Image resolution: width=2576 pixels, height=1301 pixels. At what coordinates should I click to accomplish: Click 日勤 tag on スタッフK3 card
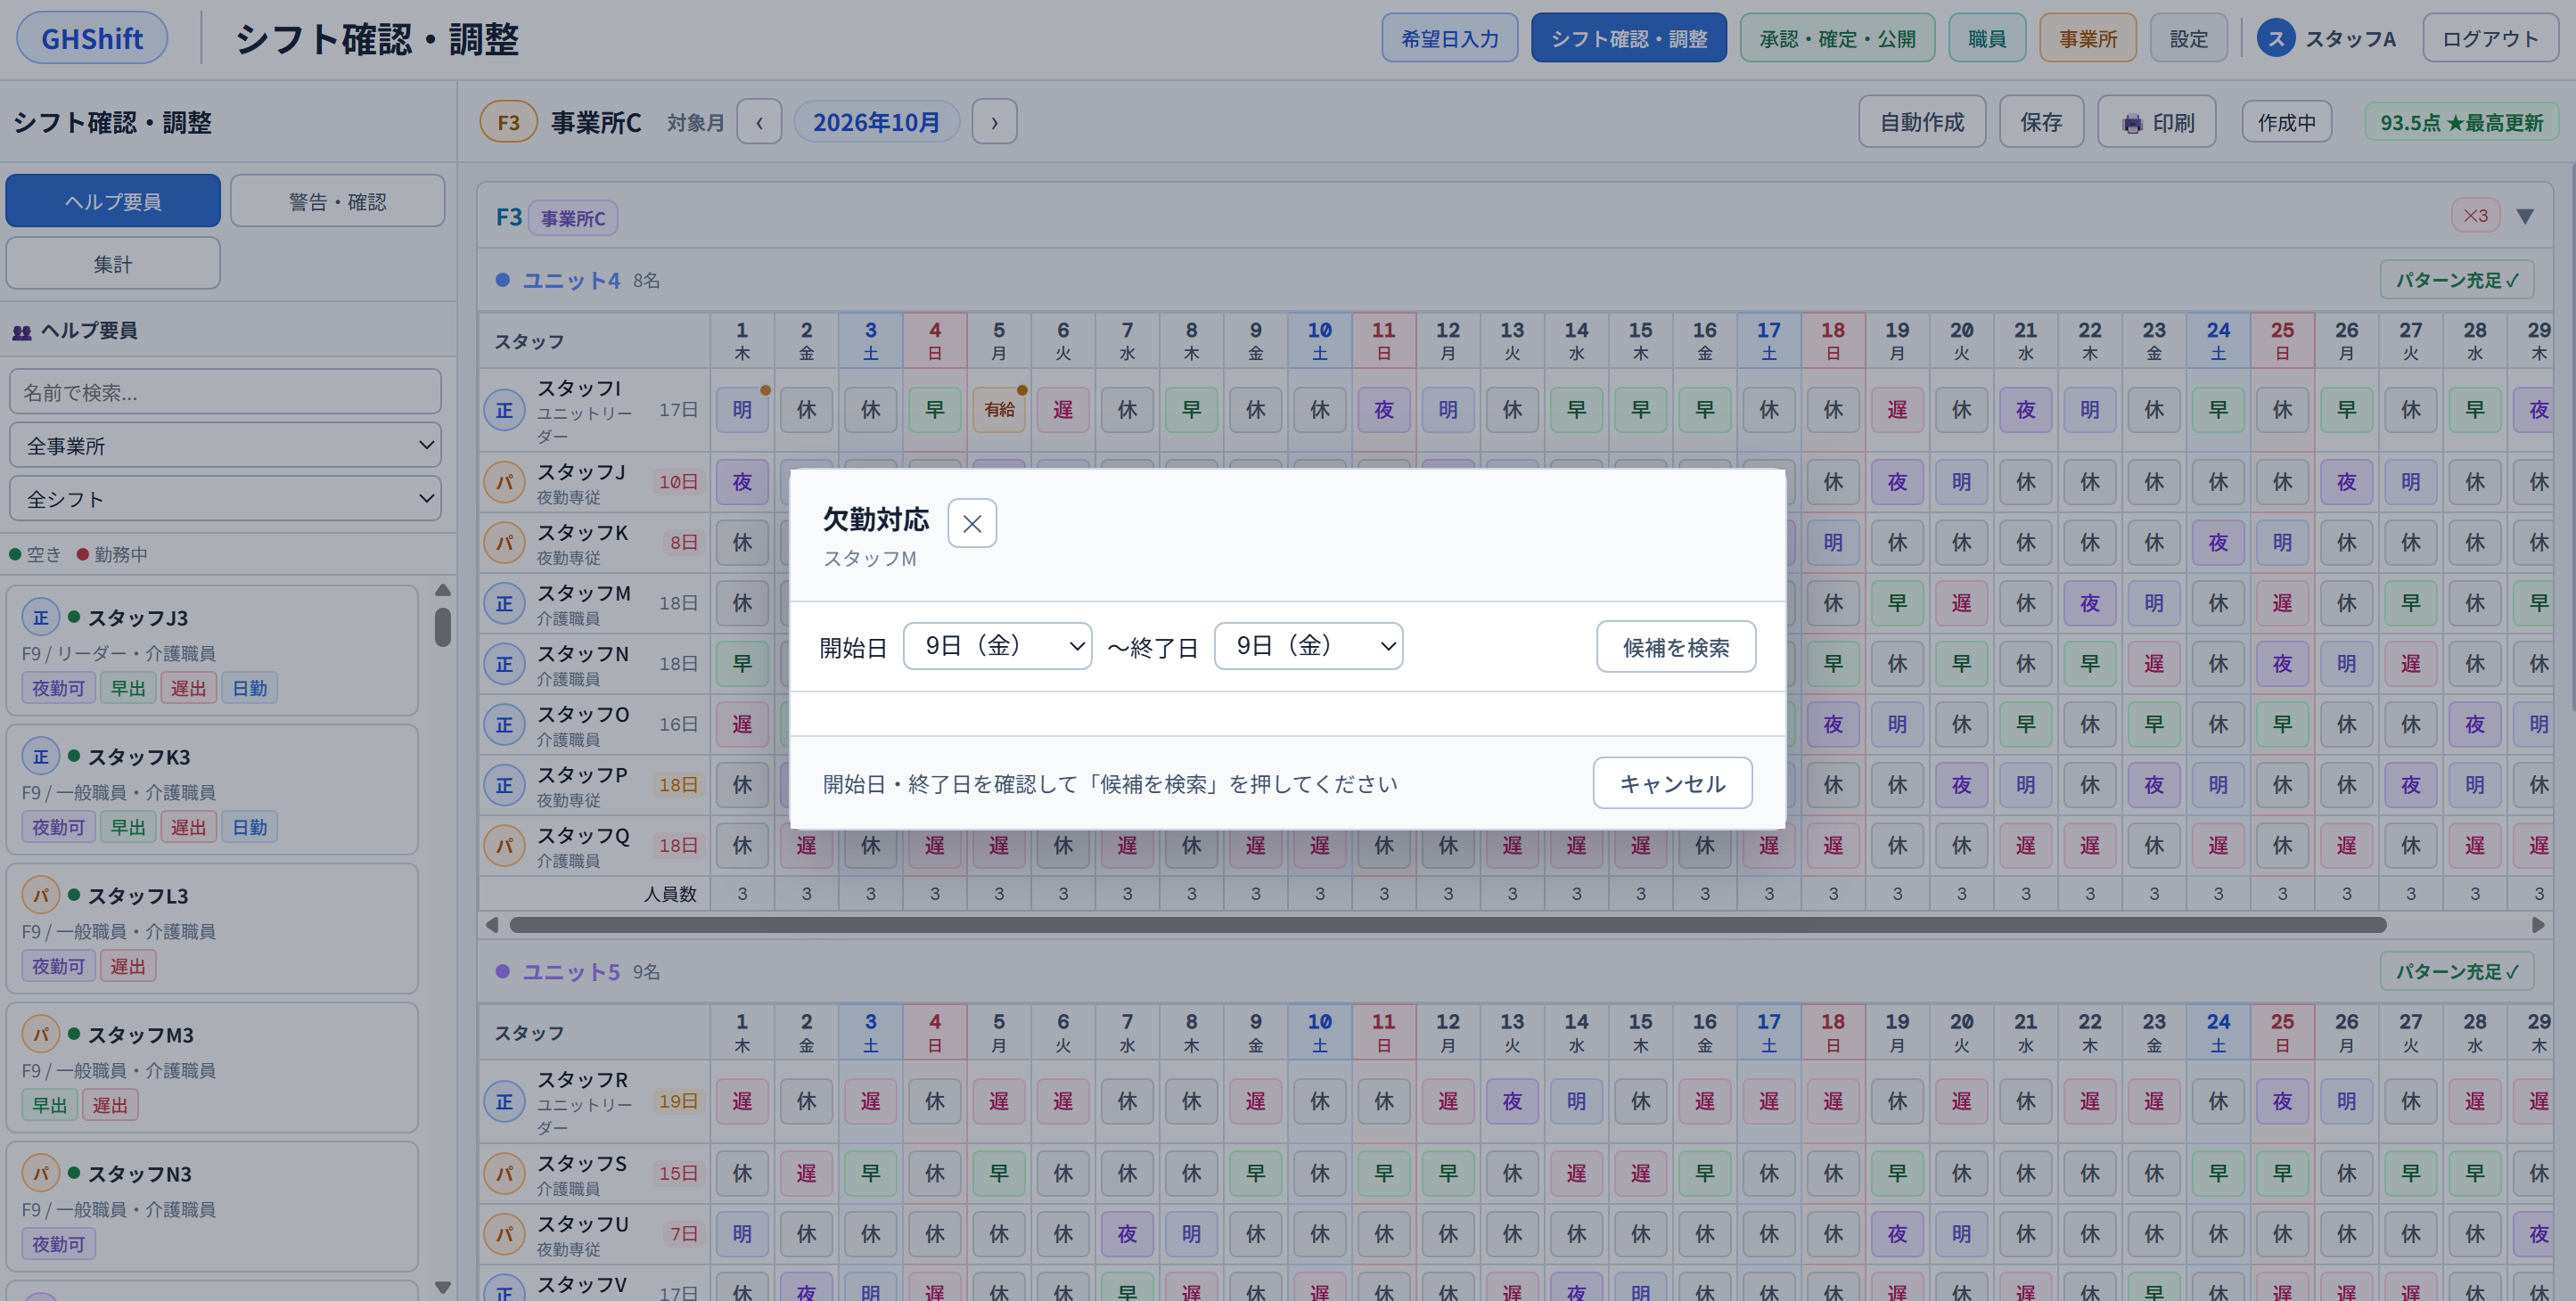[250, 827]
